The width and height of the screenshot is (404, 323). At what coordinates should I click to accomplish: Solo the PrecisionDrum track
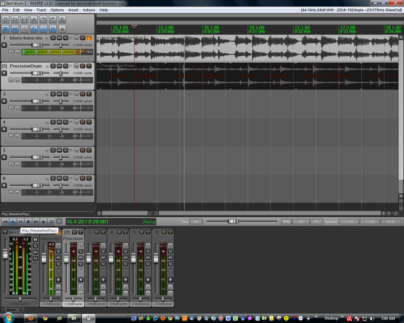coord(89,66)
